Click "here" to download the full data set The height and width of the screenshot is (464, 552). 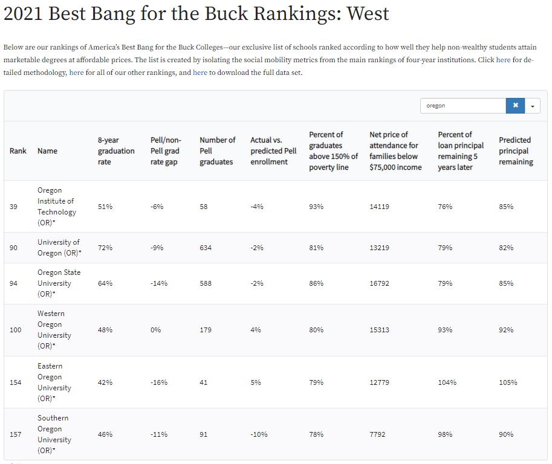click(x=200, y=72)
